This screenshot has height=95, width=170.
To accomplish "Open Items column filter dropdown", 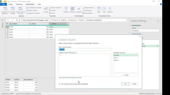I will pyautogui.click(x=48, y=24).
